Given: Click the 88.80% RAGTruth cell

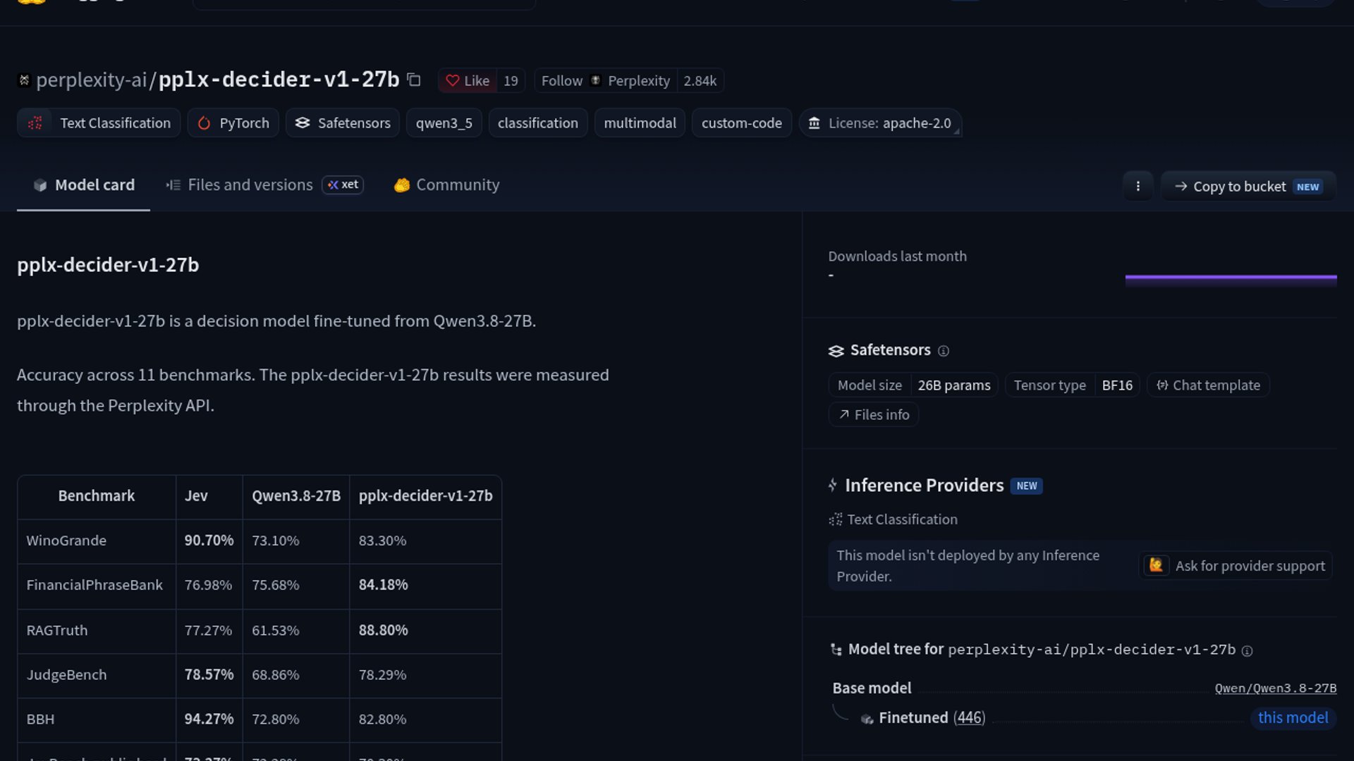Looking at the screenshot, I should click(425, 630).
